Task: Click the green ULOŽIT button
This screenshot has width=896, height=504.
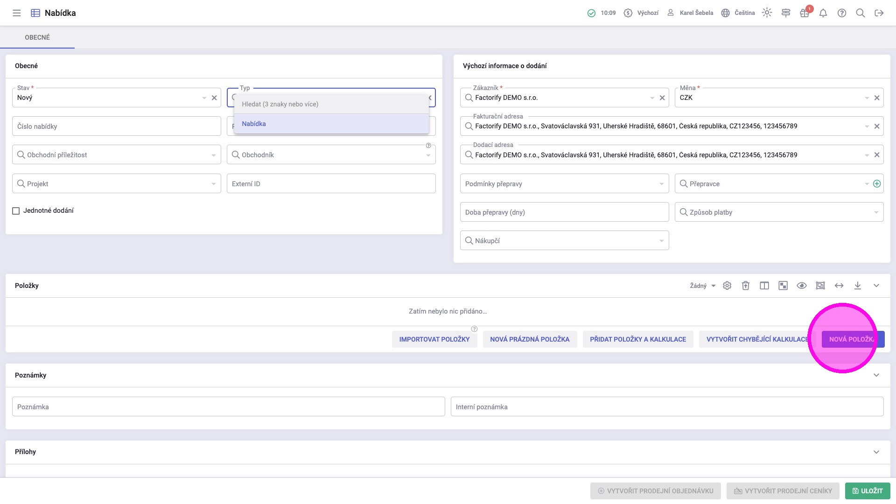Action: 868,491
